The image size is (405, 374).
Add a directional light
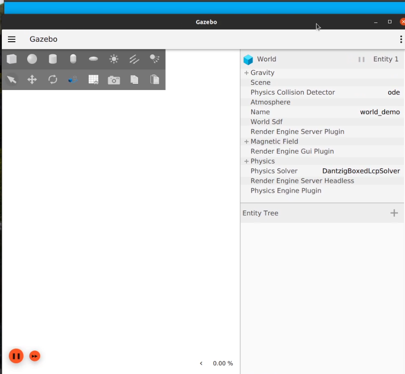tap(134, 59)
